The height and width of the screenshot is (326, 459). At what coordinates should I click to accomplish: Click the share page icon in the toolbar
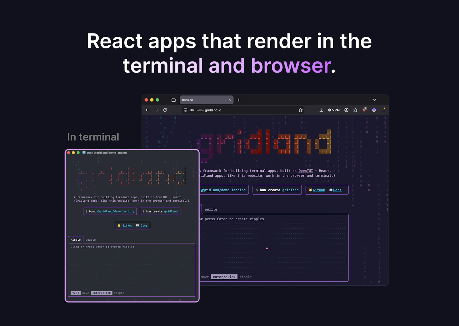coord(355,110)
